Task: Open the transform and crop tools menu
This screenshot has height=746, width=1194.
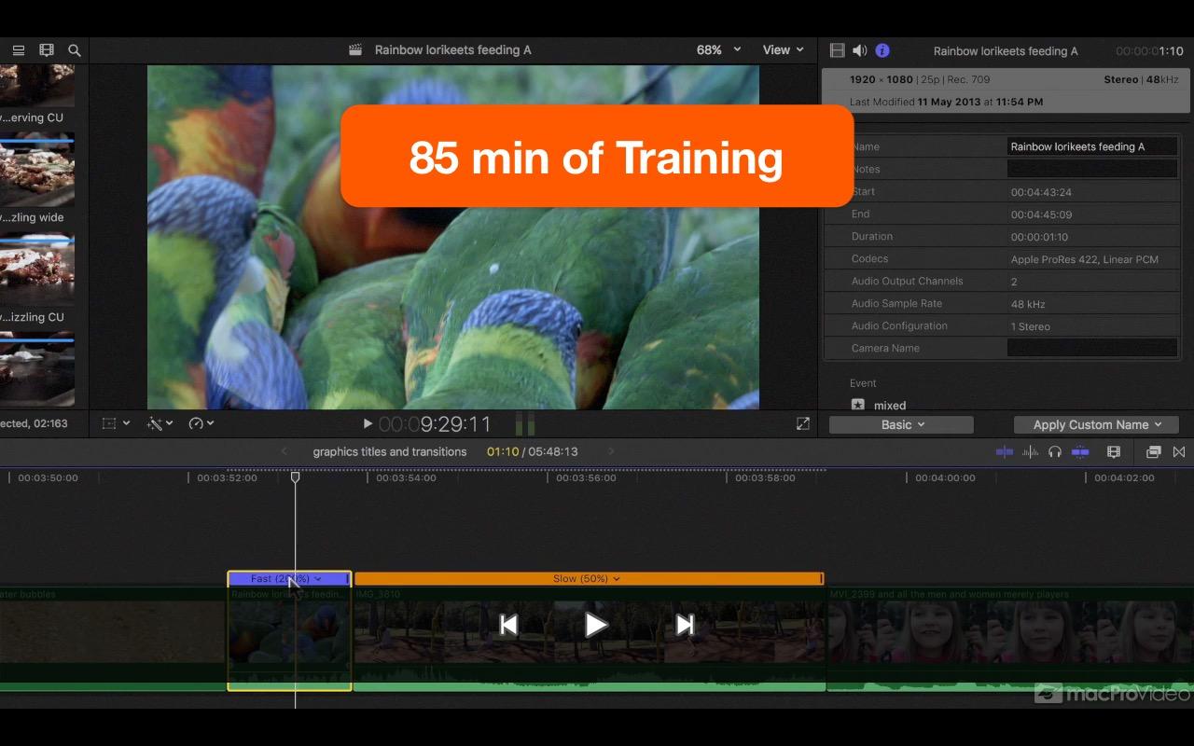Action: click(x=116, y=423)
